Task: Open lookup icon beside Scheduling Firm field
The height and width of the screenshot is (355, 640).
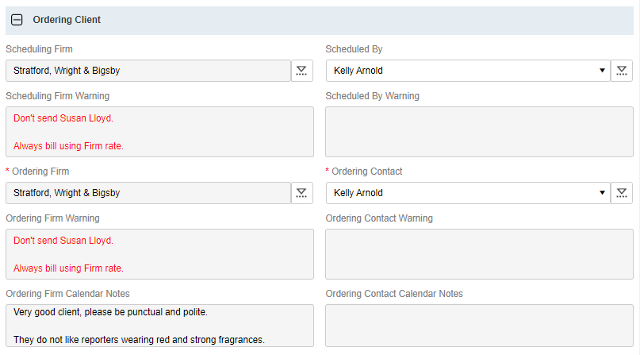Action: coord(301,71)
